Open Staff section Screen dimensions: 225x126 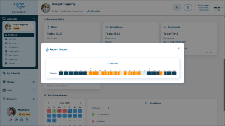tap(19, 90)
